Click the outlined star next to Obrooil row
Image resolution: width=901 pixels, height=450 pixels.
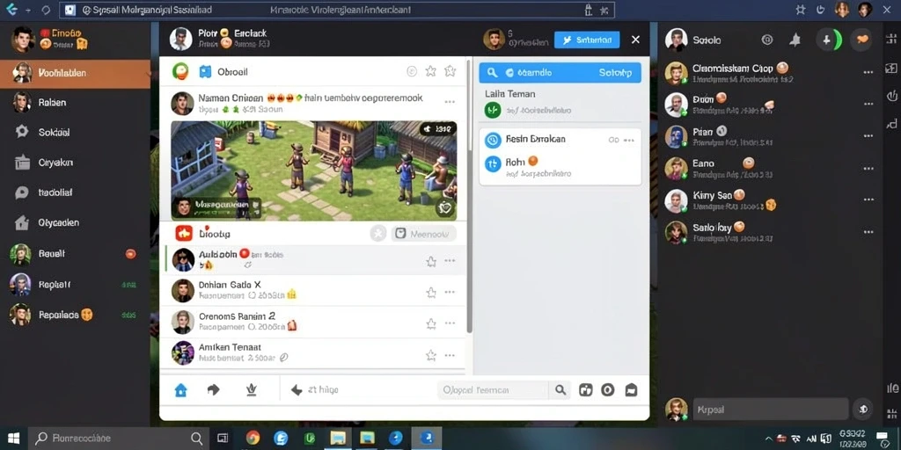[450, 71]
